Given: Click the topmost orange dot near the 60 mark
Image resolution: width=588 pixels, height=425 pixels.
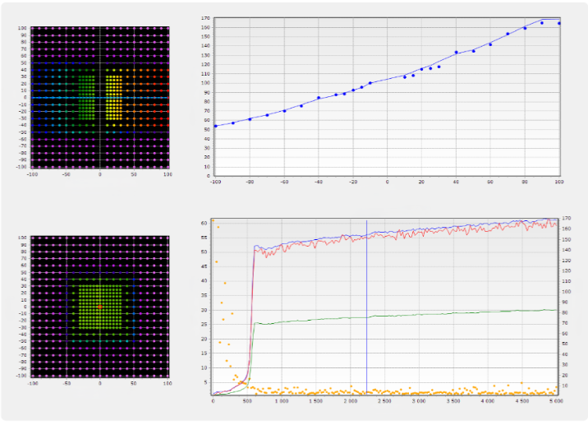Looking at the screenshot, I should [x=213, y=220].
